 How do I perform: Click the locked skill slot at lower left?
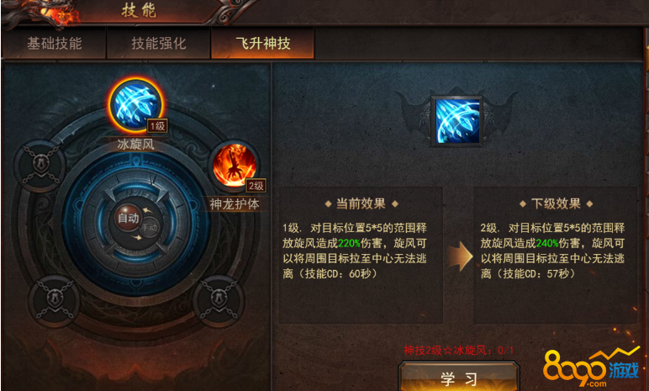click(54, 300)
